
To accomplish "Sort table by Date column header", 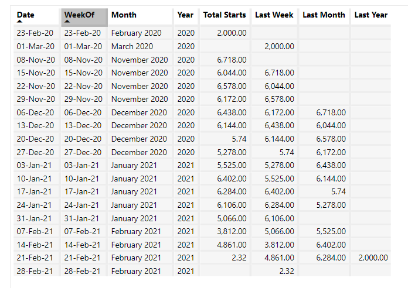I will tap(26, 15).
